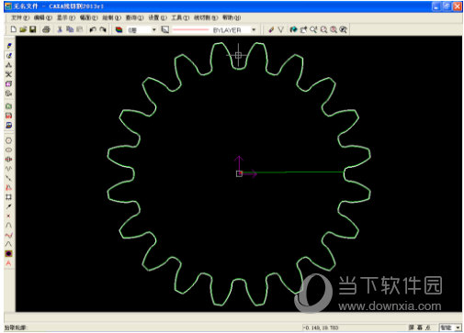Screen dimensions: 464x333
Task: Select the red gear tool in the left toolbar
Action: tap(8, 160)
